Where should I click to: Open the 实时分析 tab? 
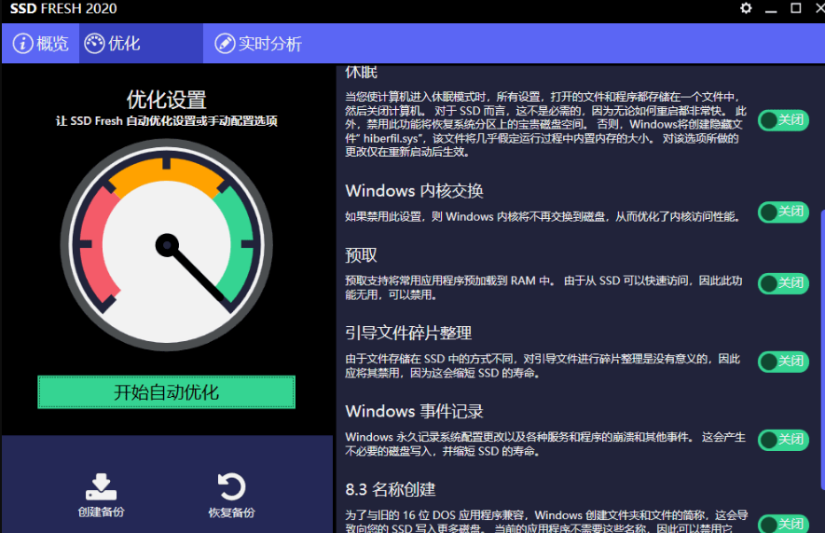(x=258, y=43)
